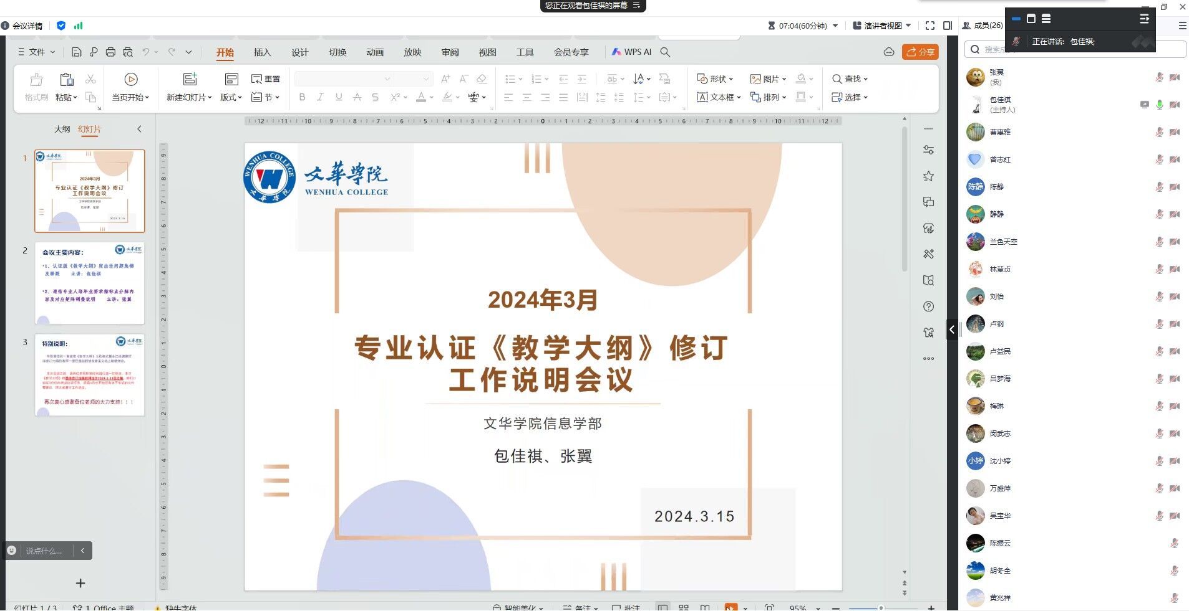Click the WPS AI button
Viewport: 1189px width, 611px height.
[x=631, y=52]
